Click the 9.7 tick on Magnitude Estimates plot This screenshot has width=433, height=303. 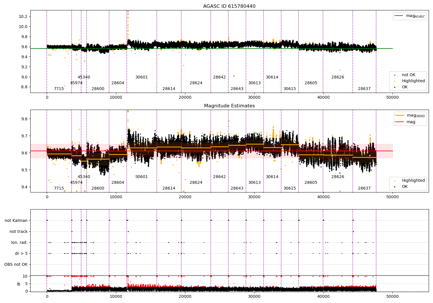[x=24, y=136]
